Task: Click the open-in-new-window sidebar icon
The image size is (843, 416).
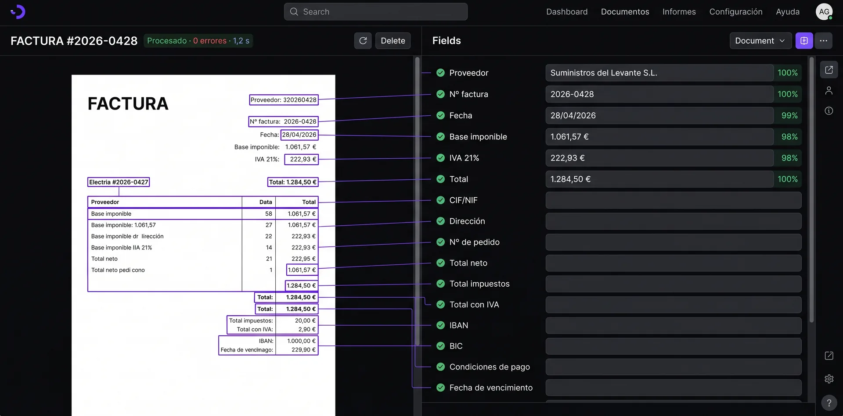Action: pyautogui.click(x=829, y=70)
